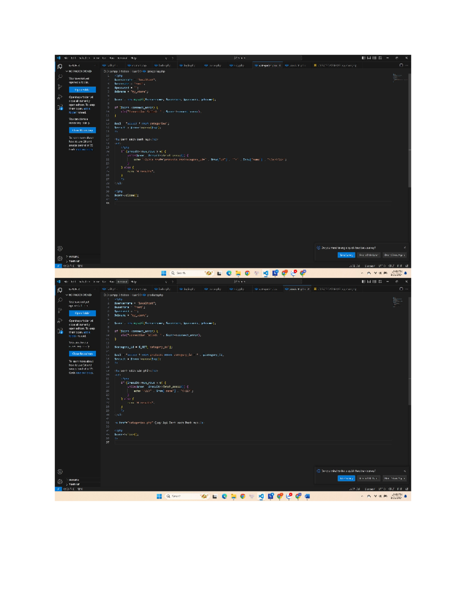Viewport: 466px width, 603px height.
Task: Open File menu in the categories.php window
Action: point(66,58)
